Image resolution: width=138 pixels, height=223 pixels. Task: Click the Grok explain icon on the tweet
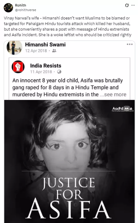pos(127,5)
